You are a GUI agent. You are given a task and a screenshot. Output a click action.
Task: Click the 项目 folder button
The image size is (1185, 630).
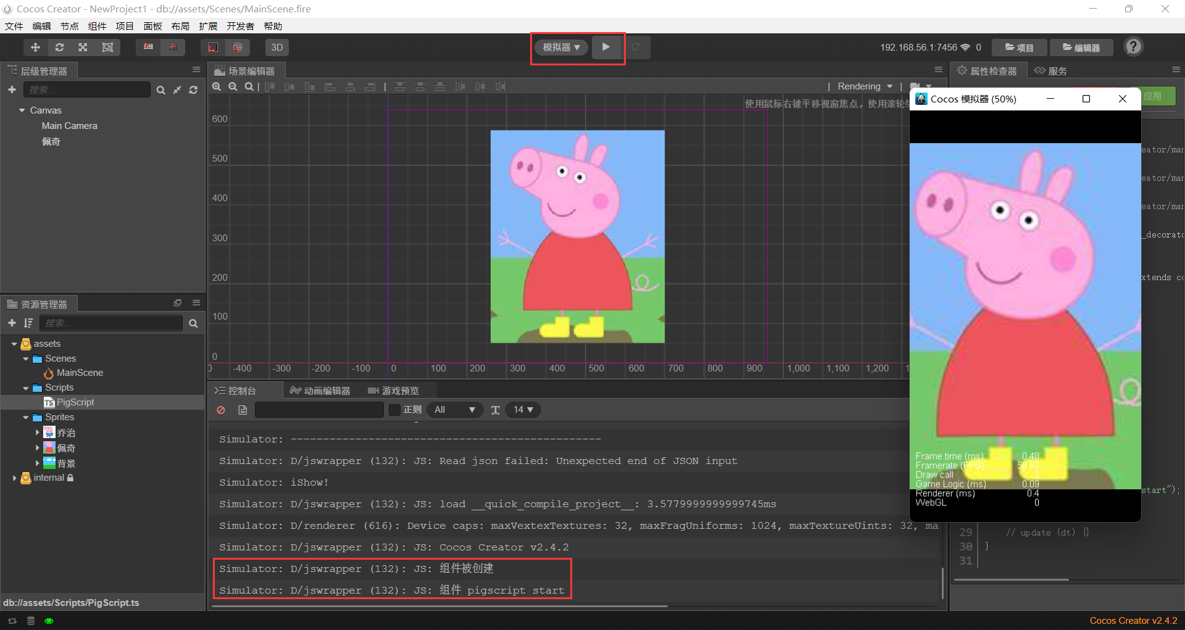(1020, 48)
